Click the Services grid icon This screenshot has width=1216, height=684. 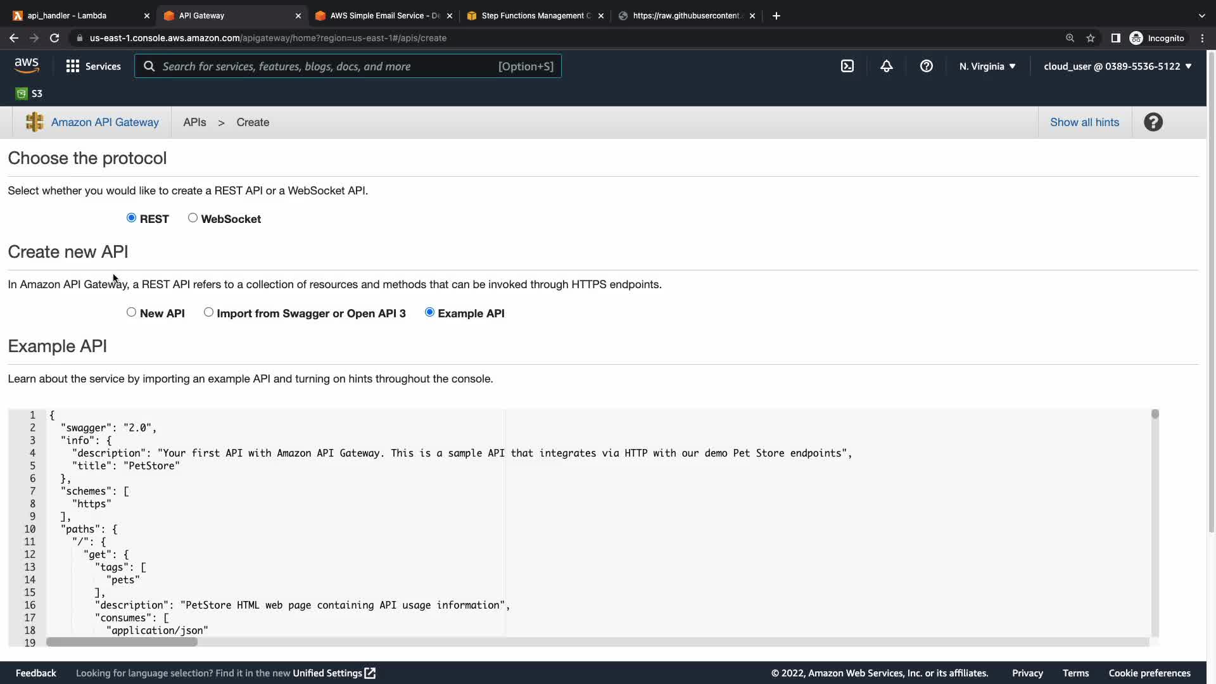pos(73,66)
